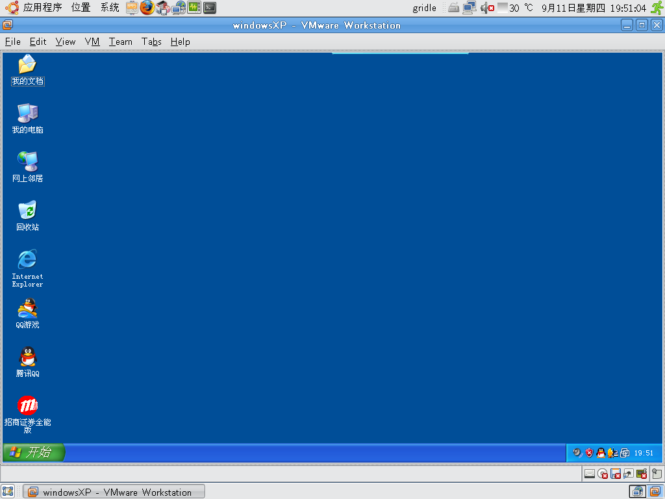Click the VMware floppy device status icon
The width and height of the screenshot is (665, 499).
[x=616, y=474]
